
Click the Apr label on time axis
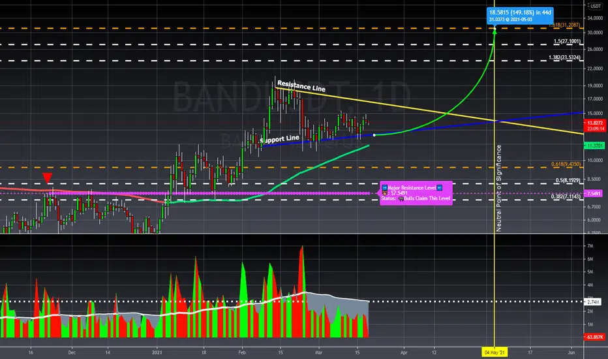pos(404,352)
